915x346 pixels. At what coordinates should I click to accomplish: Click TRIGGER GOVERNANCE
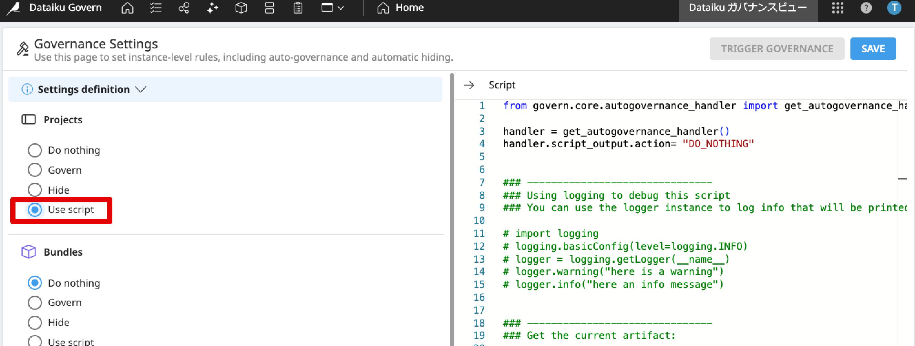coord(776,49)
